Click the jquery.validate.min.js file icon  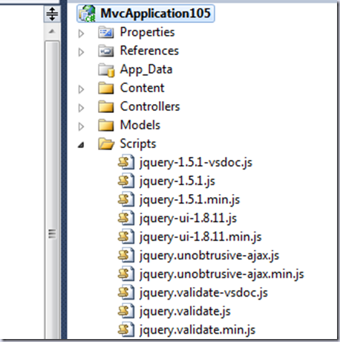126,329
